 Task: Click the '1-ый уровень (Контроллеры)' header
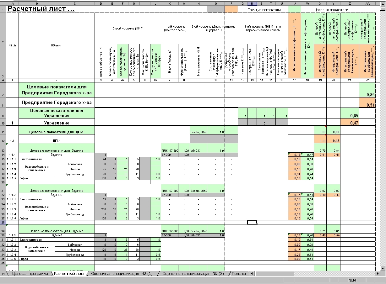[175, 29]
